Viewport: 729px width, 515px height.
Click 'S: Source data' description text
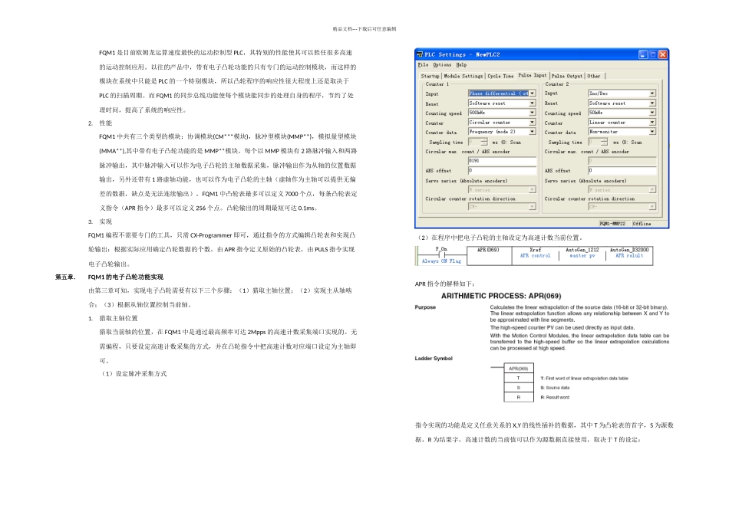pyautogui.click(x=555, y=388)
